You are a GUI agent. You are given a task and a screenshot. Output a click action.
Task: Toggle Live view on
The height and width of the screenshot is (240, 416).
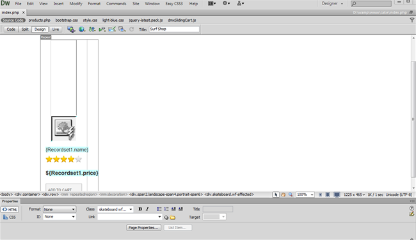pos(56,29)
